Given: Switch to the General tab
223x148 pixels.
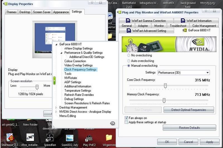Looking at the screenshot, I should tap(127, 26).
